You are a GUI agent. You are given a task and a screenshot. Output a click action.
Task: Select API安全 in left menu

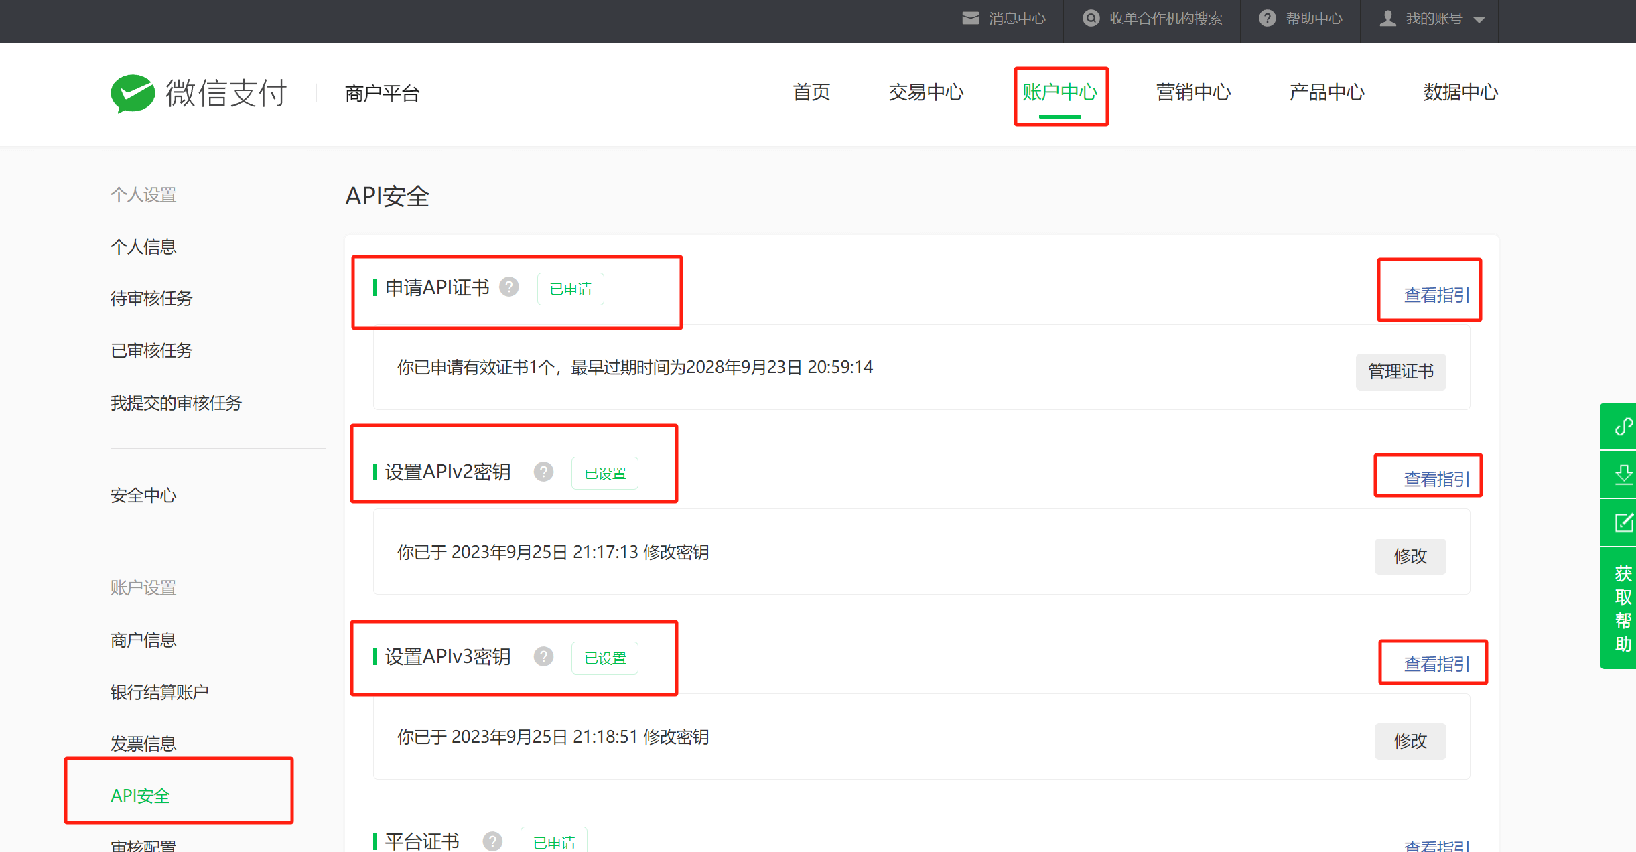click(141, 796)
